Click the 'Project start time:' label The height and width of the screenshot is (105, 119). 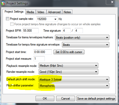click(x=16, y=52)
